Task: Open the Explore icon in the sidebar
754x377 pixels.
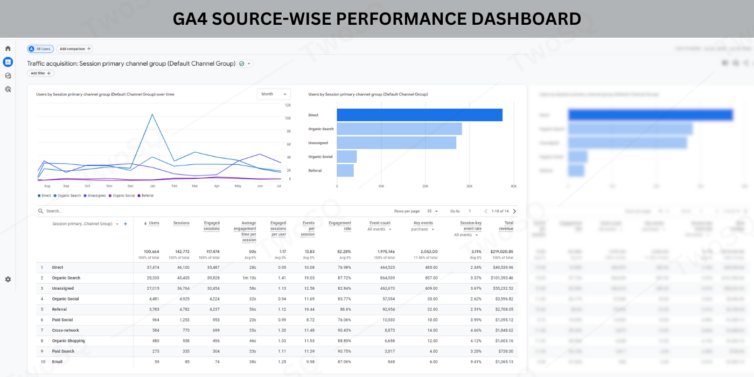Action: point(8,76)
